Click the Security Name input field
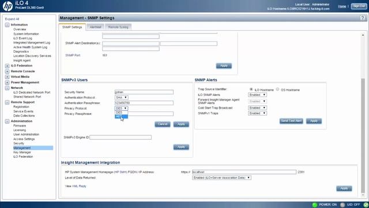This screenshot has width=369, height=208. [x=144, y=92]
